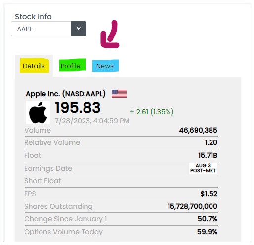Click the Options Volume Today row

(121, 232)
